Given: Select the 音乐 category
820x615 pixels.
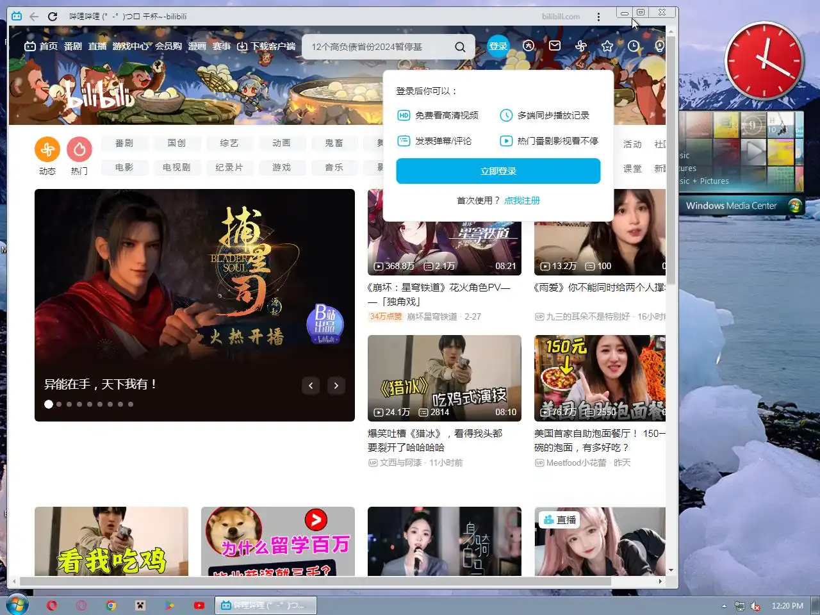Looking at the screenshot, I should tap(334, 167).
